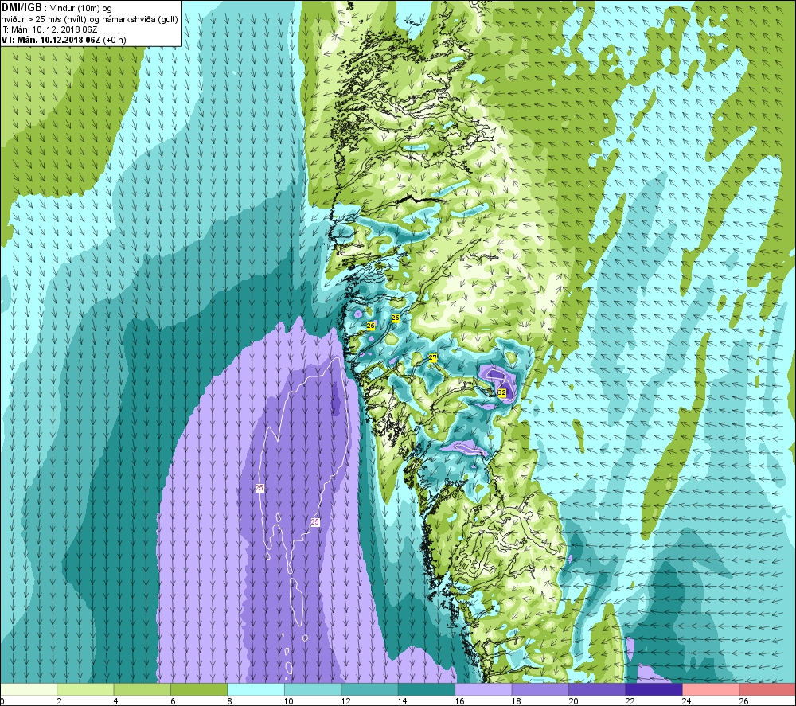
Task: Click the 2–4 m/s light green legend swatch
Action: [86, 689]
